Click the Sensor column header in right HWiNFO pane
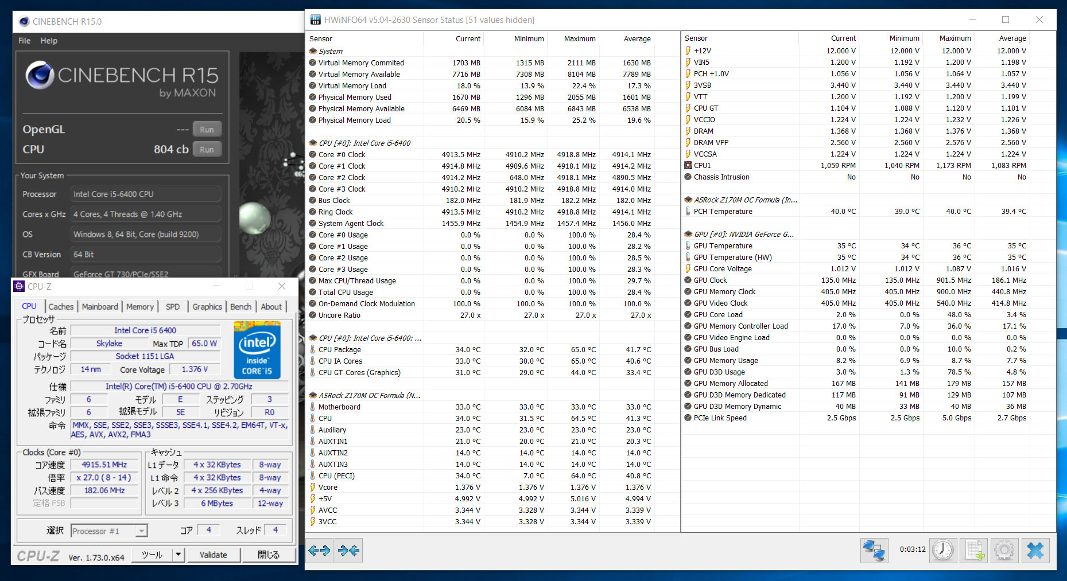The image size is (1067, 581). [x=740, y=38]
